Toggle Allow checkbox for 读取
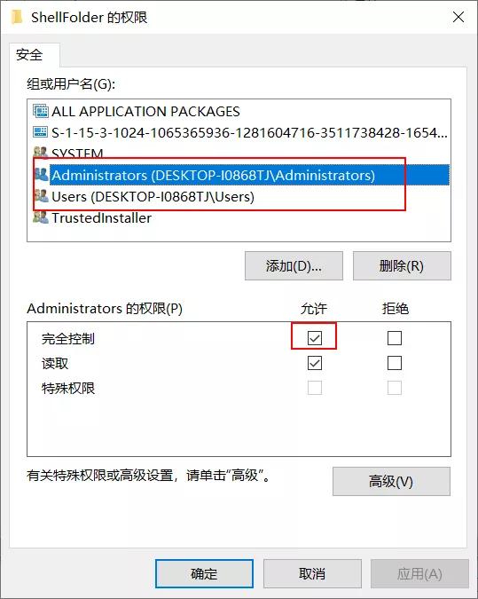The height and width of the screenshot is (599, 478). pos(315,363)
